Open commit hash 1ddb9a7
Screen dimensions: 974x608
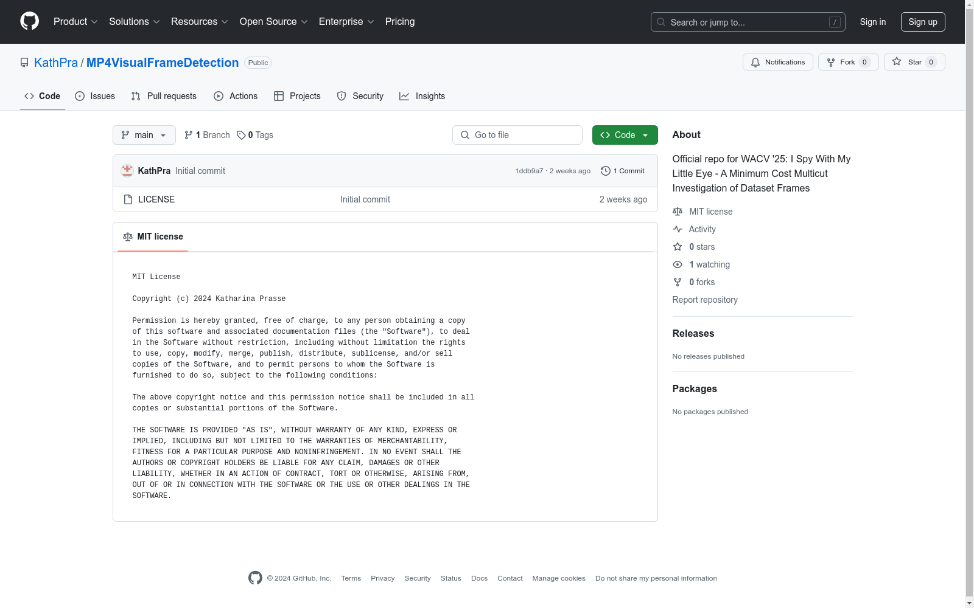[529, 171]
